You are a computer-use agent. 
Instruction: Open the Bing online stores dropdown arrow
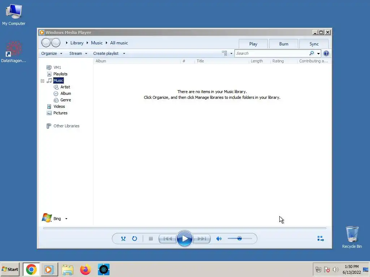tap(66, 219)
